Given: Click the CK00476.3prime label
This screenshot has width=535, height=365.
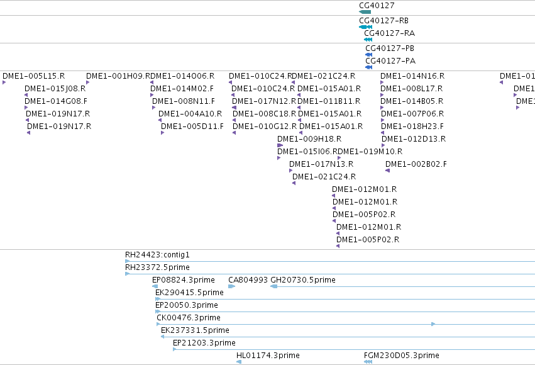Looking at the screenshot, I should pyautogui.click(x=189, y=318).
